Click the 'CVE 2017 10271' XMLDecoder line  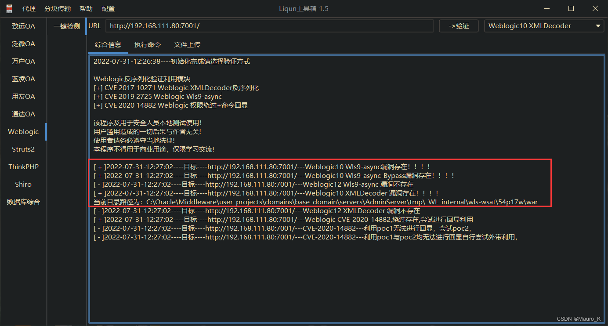point(176,88)
